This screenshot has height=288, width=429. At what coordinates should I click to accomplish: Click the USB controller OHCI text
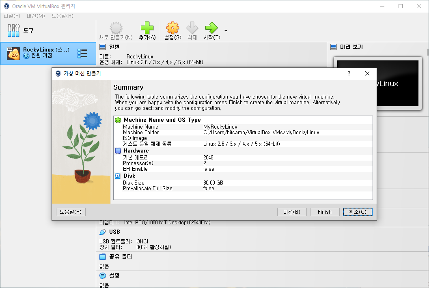tap(142, 241)
